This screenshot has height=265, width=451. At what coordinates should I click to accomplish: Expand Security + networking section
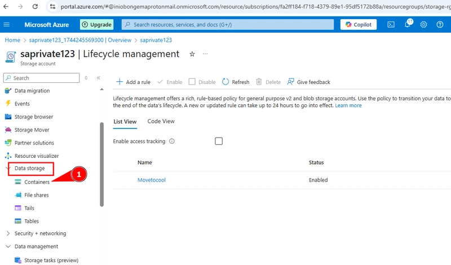pyautogui.click(x=8, y=233)
